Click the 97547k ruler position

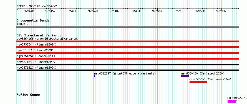(x=93, y=11)
